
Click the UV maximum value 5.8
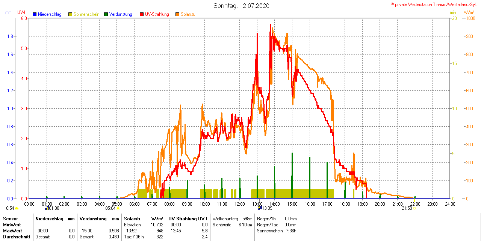click(x=204, y=230)
